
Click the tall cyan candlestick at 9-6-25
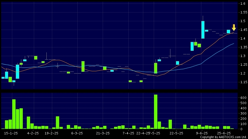(x=203, y=30)
